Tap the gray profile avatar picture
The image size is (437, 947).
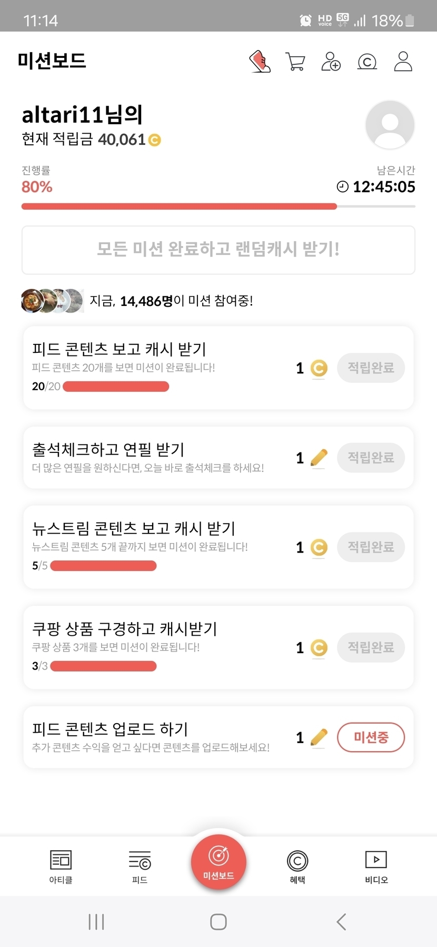[x=390, y=125]
